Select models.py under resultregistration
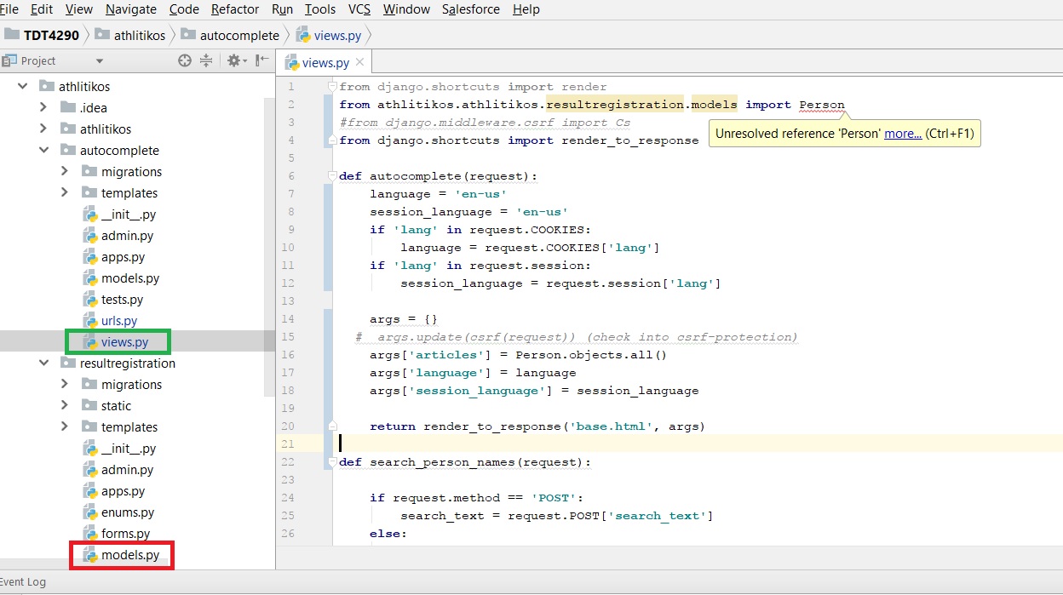Image resolution: width=1063 pixels, height=595 pixels. (x=121, y=555)
